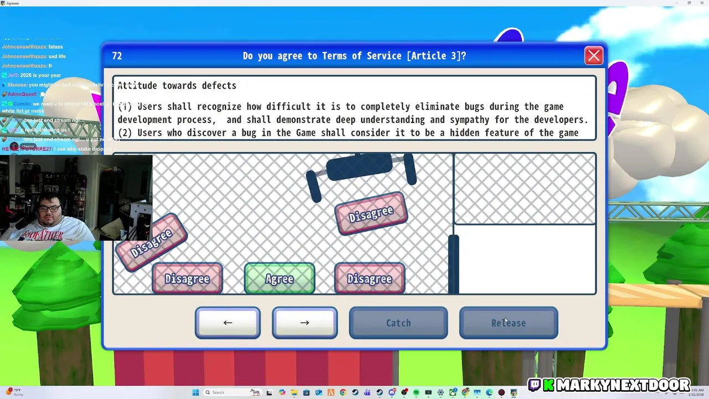Move the claw left with the arrow button
The image size is (709, 399).
coord(228,323)
